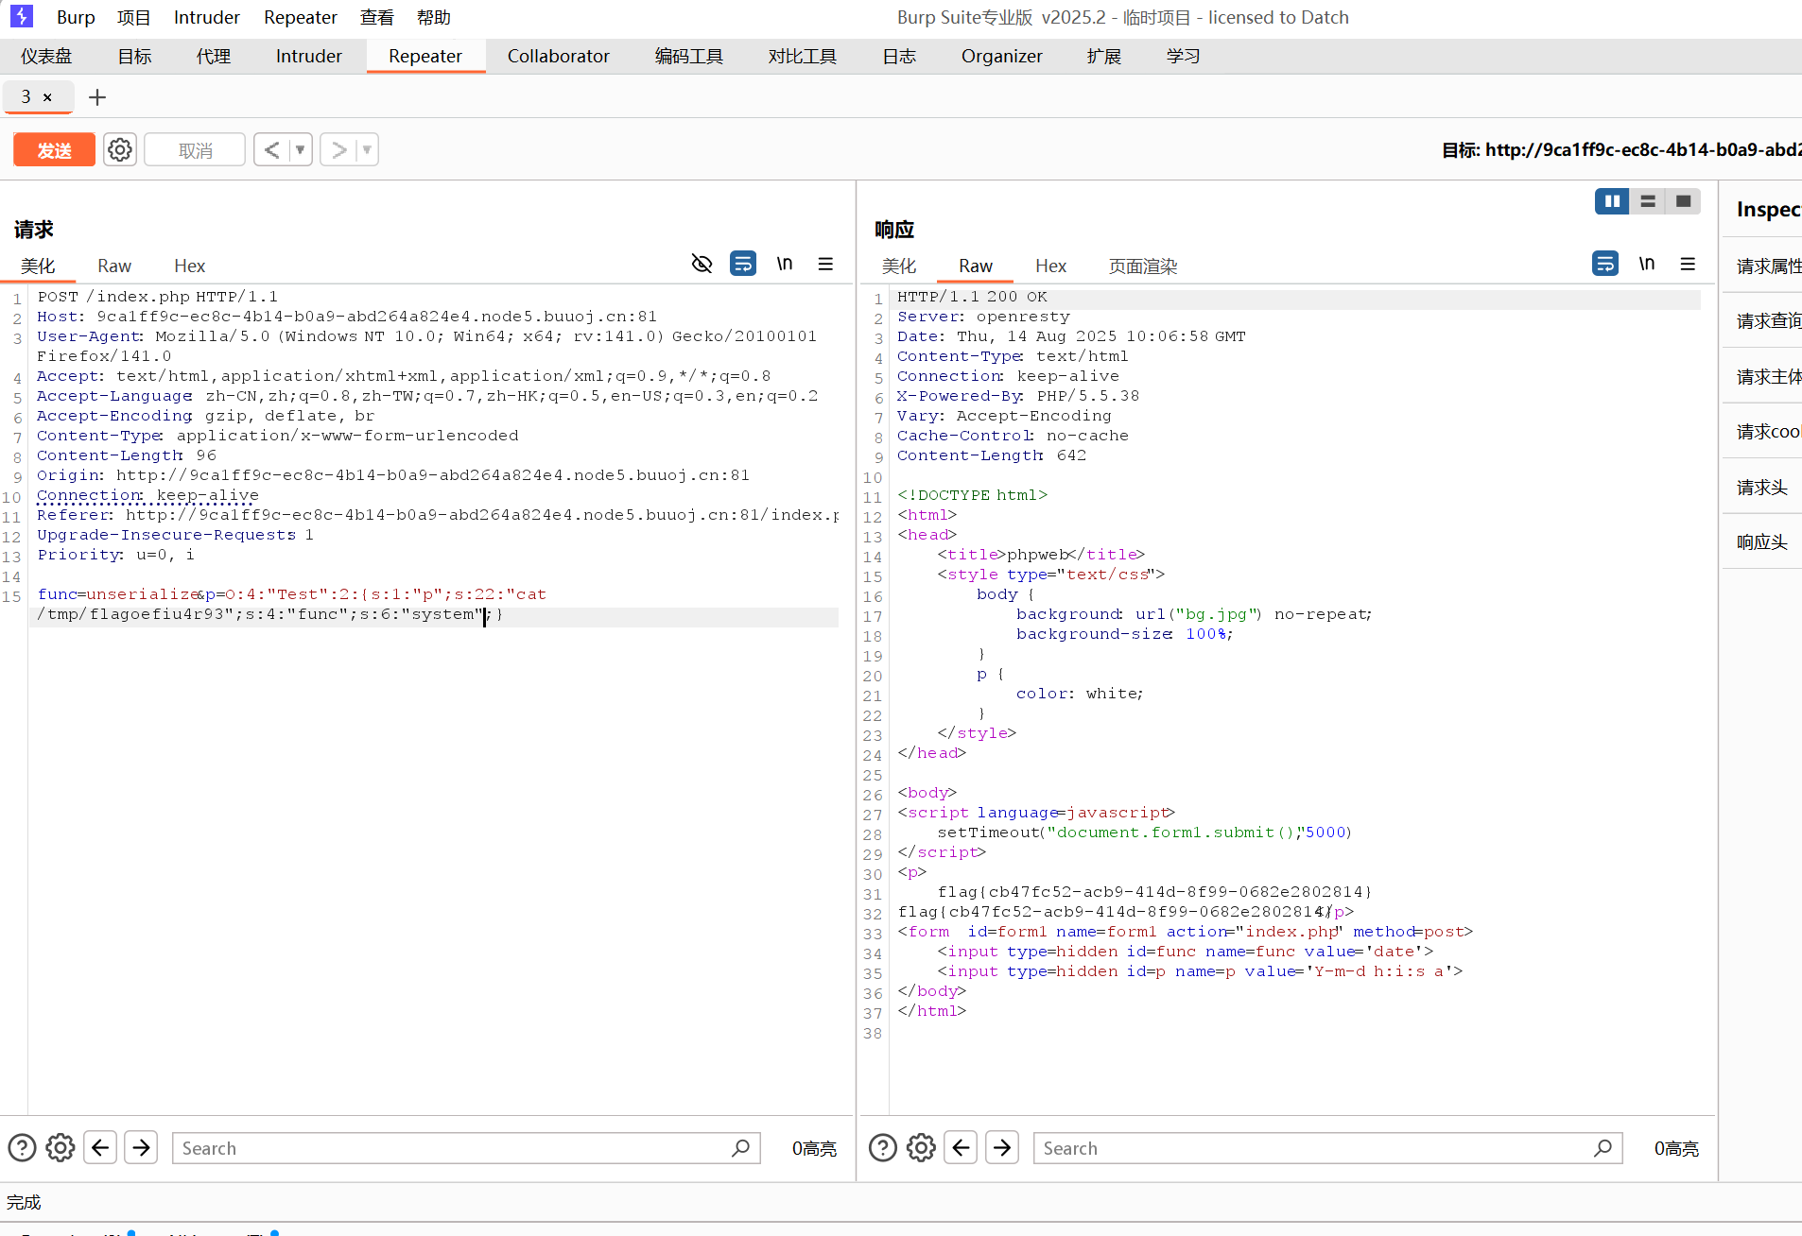Switch to 目标 target tab
Viewport: 1802px width, 1236px height.
click(134, 56)
